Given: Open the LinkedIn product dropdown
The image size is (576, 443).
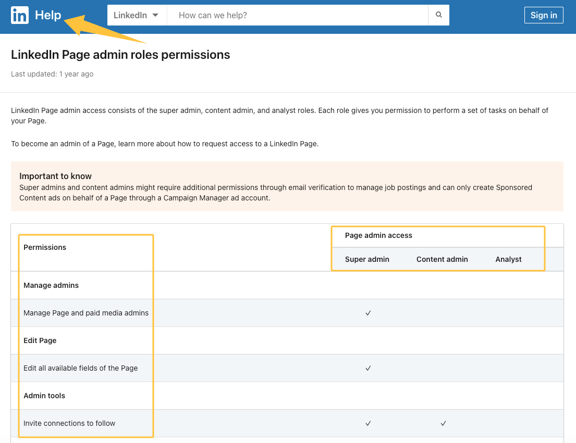Looking at the screenshot, I should tap(137, 15).
